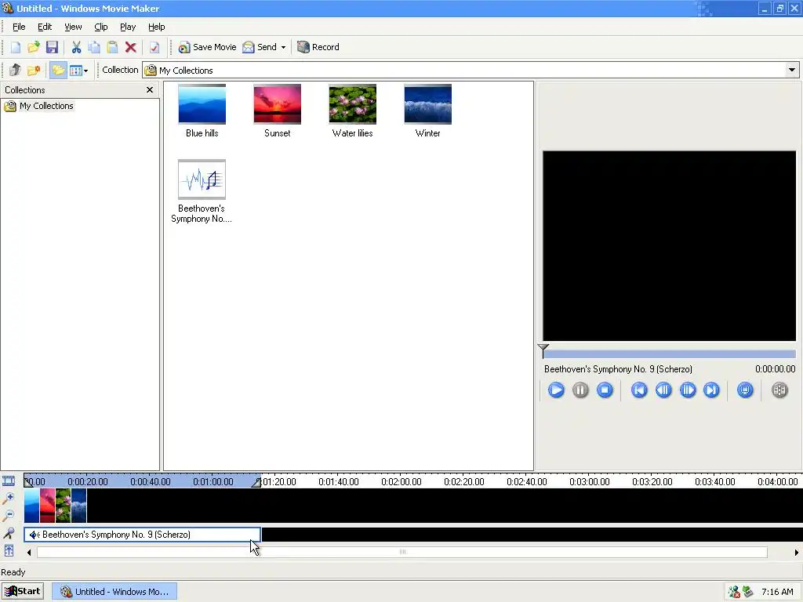Click the Back monitor button
The width and height of the screenshot is (803, 602).
click(638, 390)
